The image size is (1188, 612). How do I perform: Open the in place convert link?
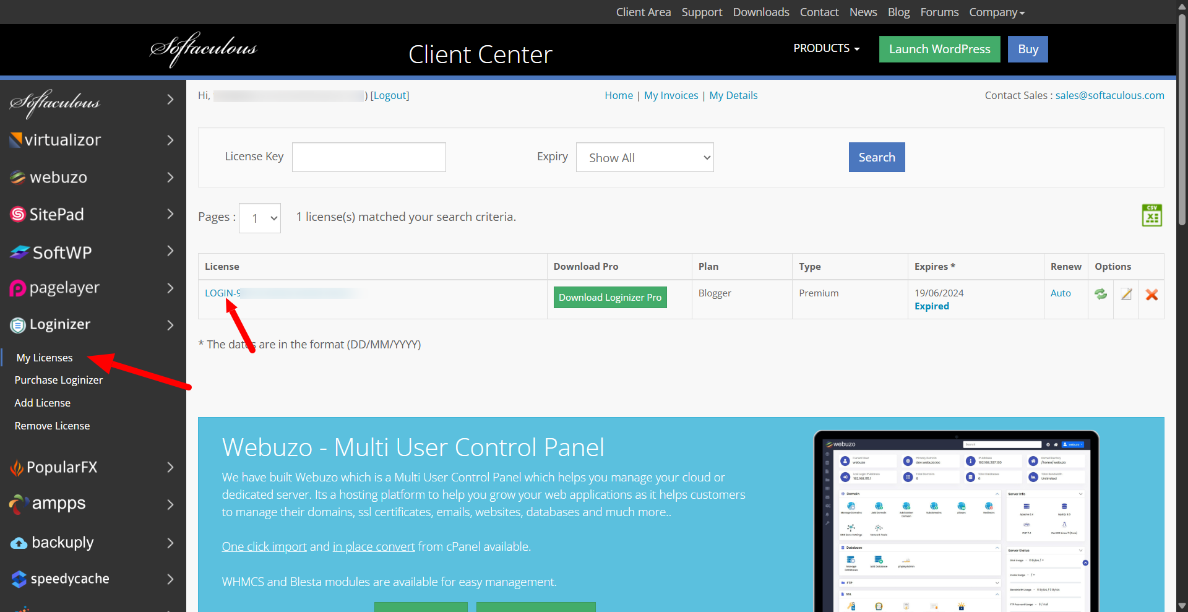[x=374, y=546]
